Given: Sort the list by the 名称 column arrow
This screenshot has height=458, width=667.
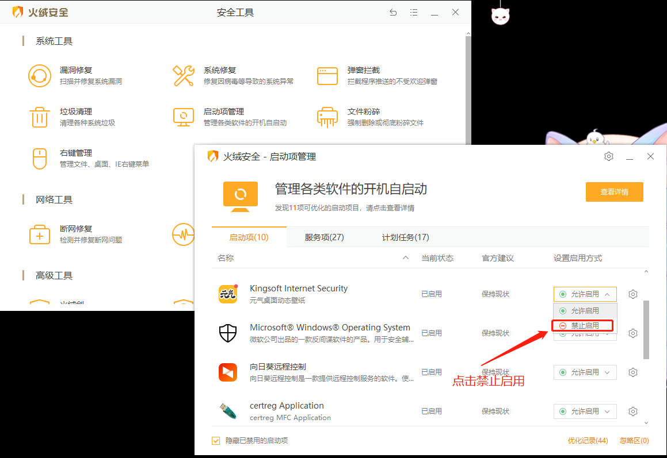Looking at the screenshot, I should point(405,258).
